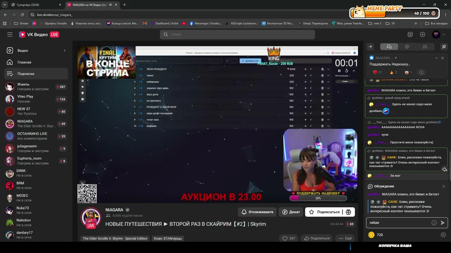The image size is (451, 253).
Task: Open the stream queue icon in header
Action: click(410, 34)
